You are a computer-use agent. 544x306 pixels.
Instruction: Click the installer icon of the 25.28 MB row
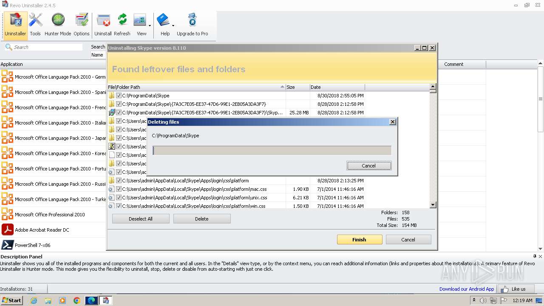(112, 113)
